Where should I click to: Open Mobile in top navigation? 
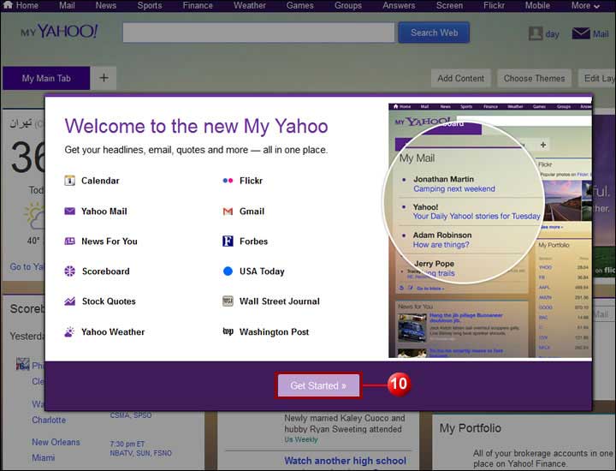(x=537, y=5)
